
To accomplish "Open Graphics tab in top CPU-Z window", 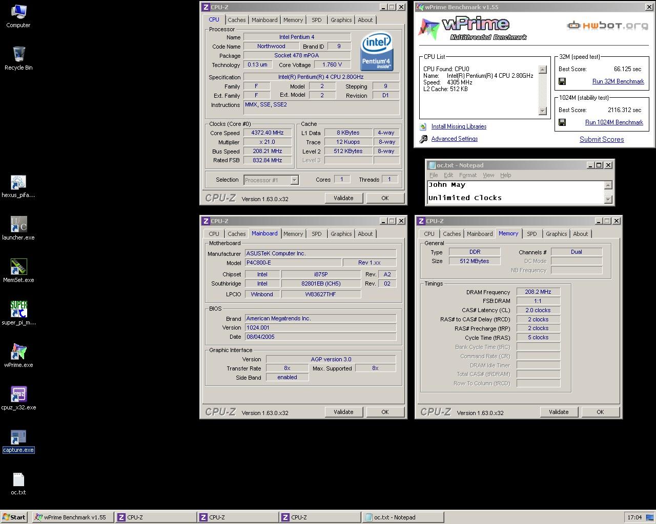I will point(341,20).
